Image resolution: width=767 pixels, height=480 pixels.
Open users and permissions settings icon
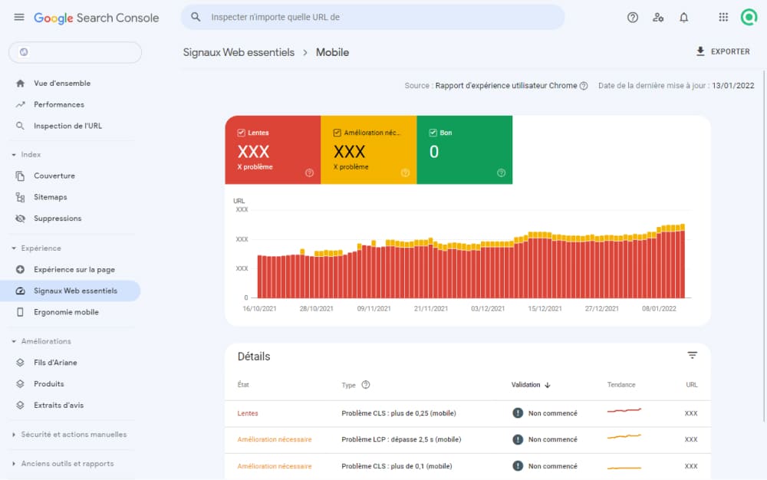(x=658, y=18)
